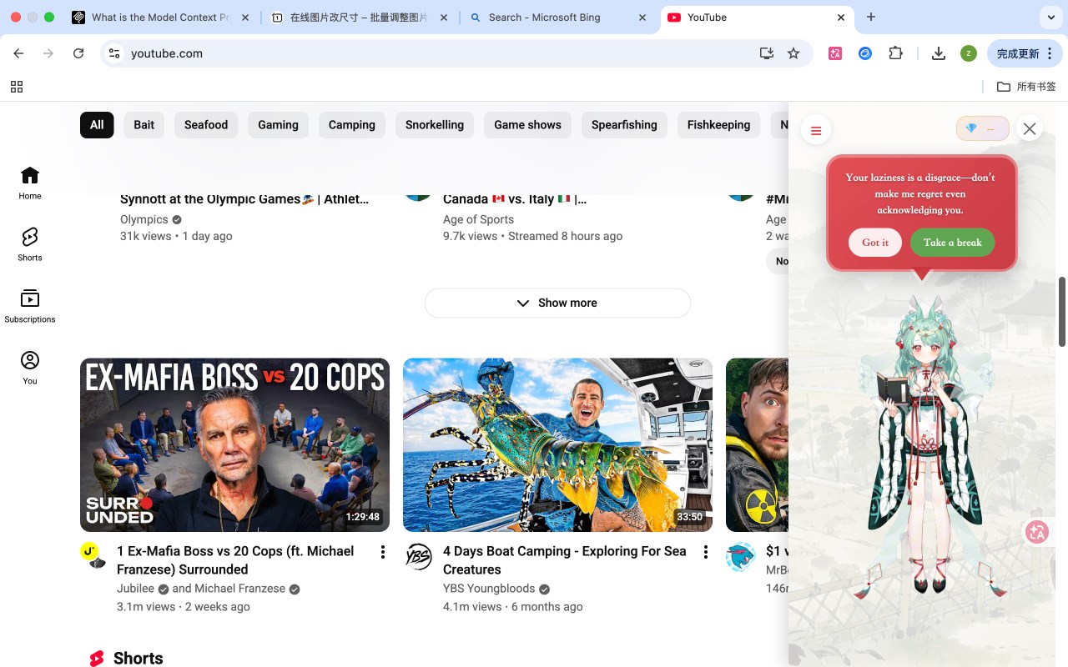Choose the green Take a break button
Image resolution: width=1068 pixels, height=667 pixels.
tap(952, 243)
